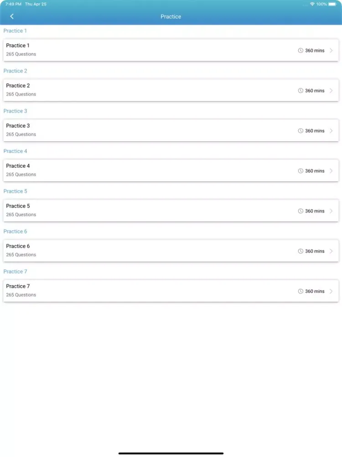Click the clock icon on Practice 1 card
This screenshot has height=457, width=342.
coord(300,50)
